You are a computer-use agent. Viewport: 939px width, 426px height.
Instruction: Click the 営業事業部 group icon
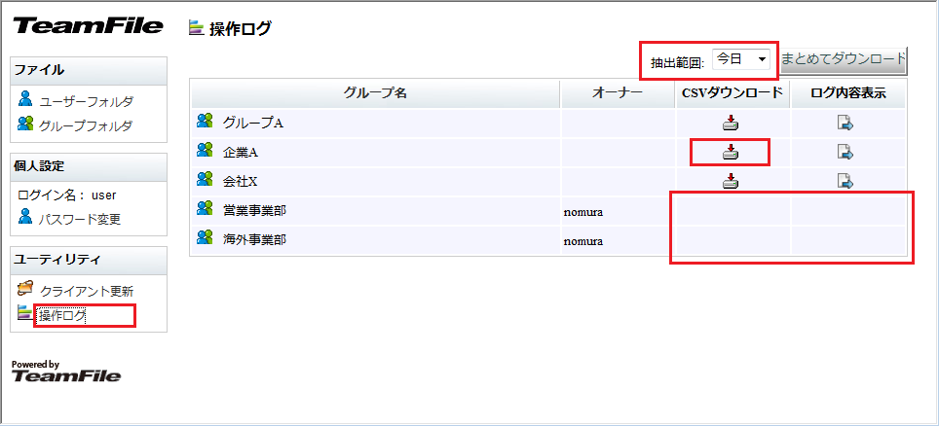tap(205, 208)
